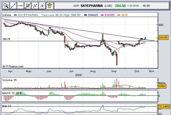Viewport: 171px width, 115px height.
Task: Select the dashed two-point line tool
Action: click(x=35, y=5)
